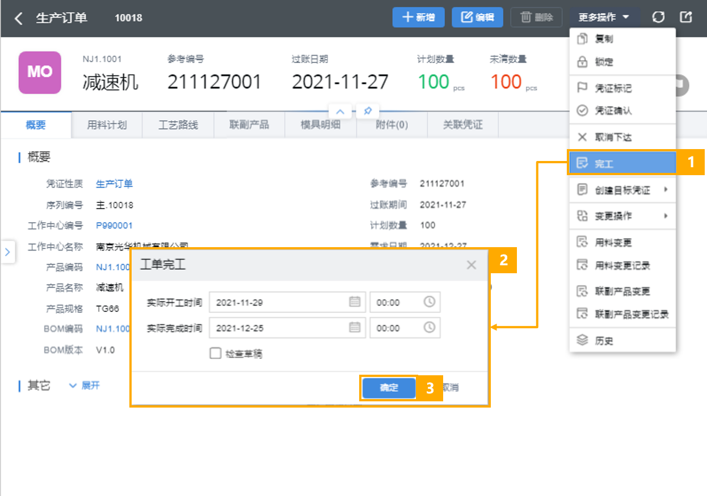Click the TG66 product spec value
This screenshot has height=496, width=707.
(107, 308)
